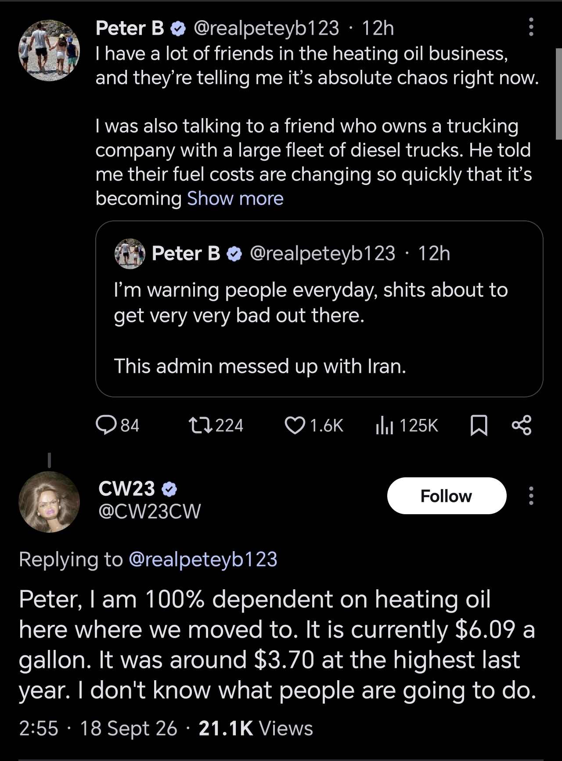This screenshot has height=761, width=562.
Task: Repost Peter B's tweet with 224 reposts
Action: 216,425
